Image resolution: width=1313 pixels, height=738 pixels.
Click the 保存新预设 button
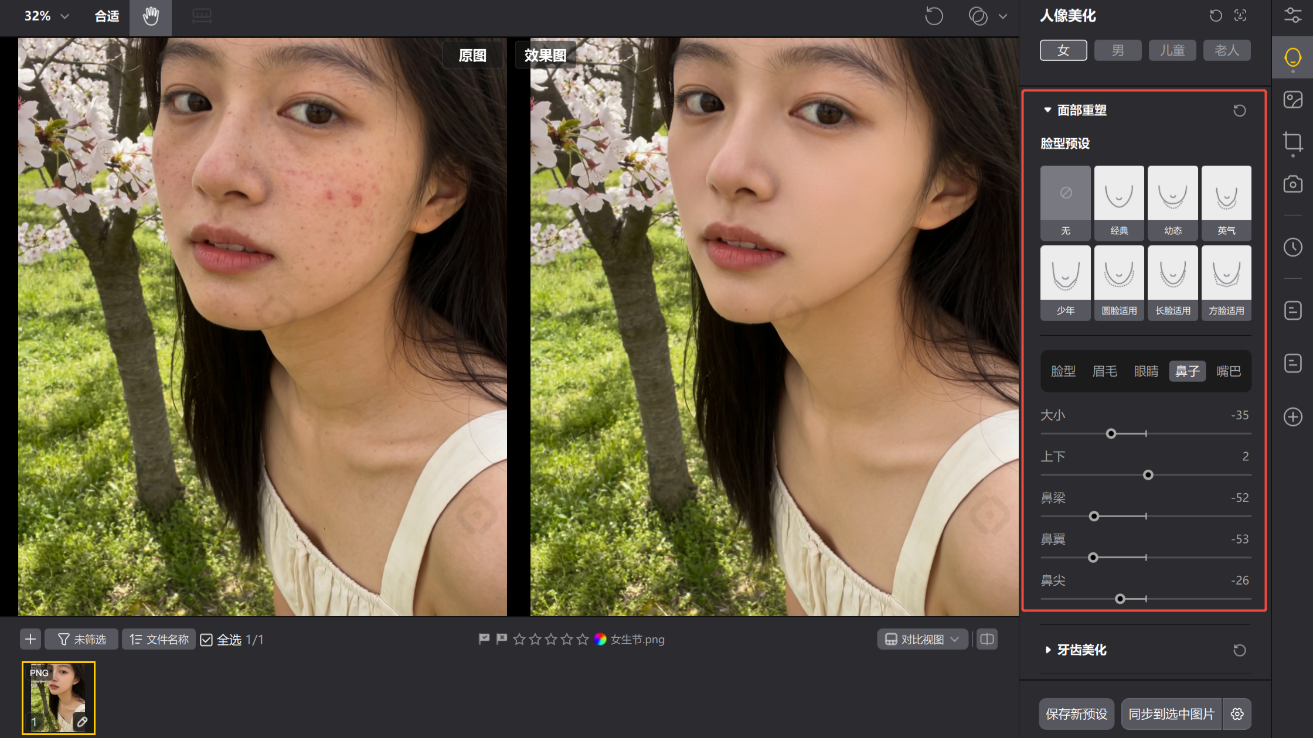tap(1076, 714)
